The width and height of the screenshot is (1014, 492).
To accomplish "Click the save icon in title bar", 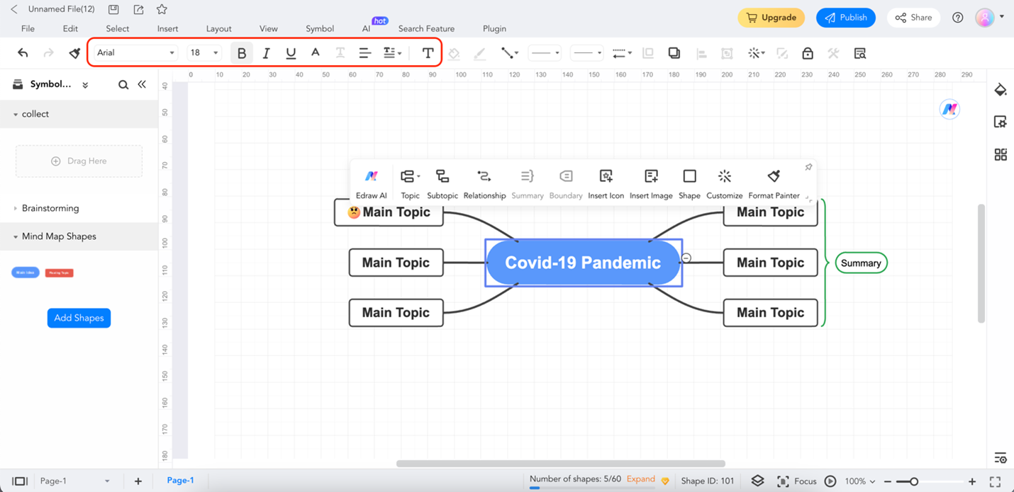I will [x=113, y=9].
